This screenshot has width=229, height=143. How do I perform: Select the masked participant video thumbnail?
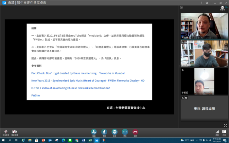[x=204, y=54]
